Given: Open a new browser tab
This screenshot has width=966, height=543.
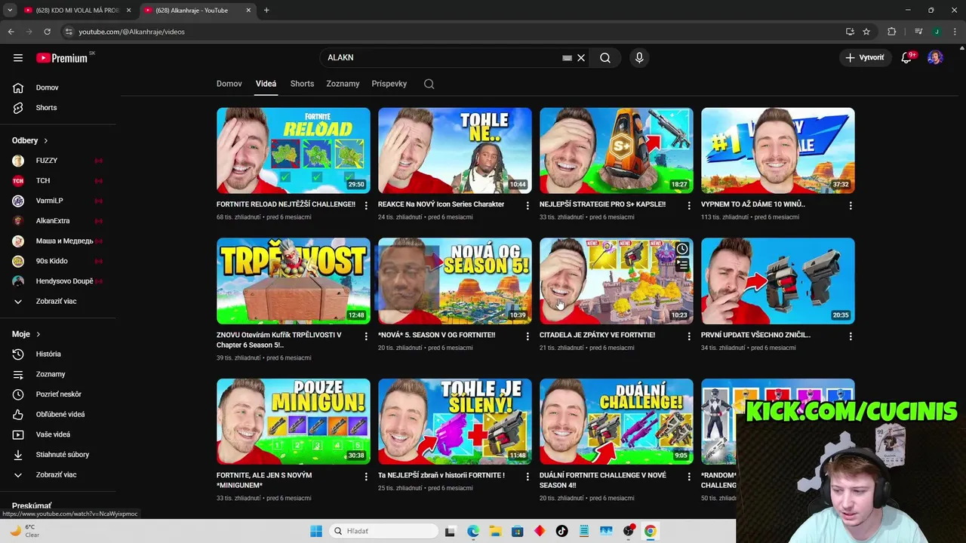Looking at the screenshot, I should coord(266,11).
